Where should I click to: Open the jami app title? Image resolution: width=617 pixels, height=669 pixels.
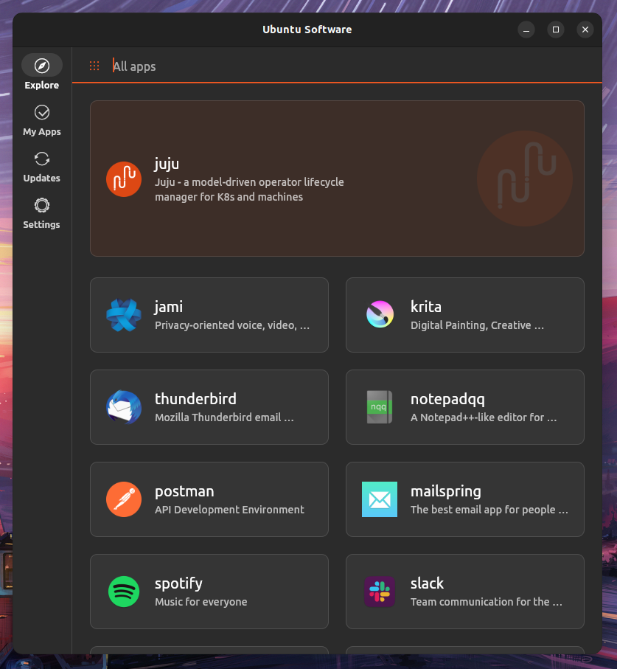(168, 307)
